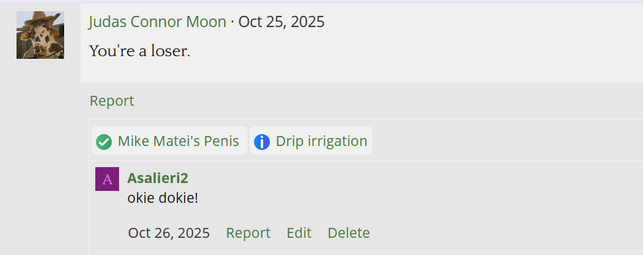Image resolution: width=643 pixels, height=255 pixels.
Task: Open the cow-in-cowboy-hat avatar of Judas Connor Moon
Action: [40, 35]
